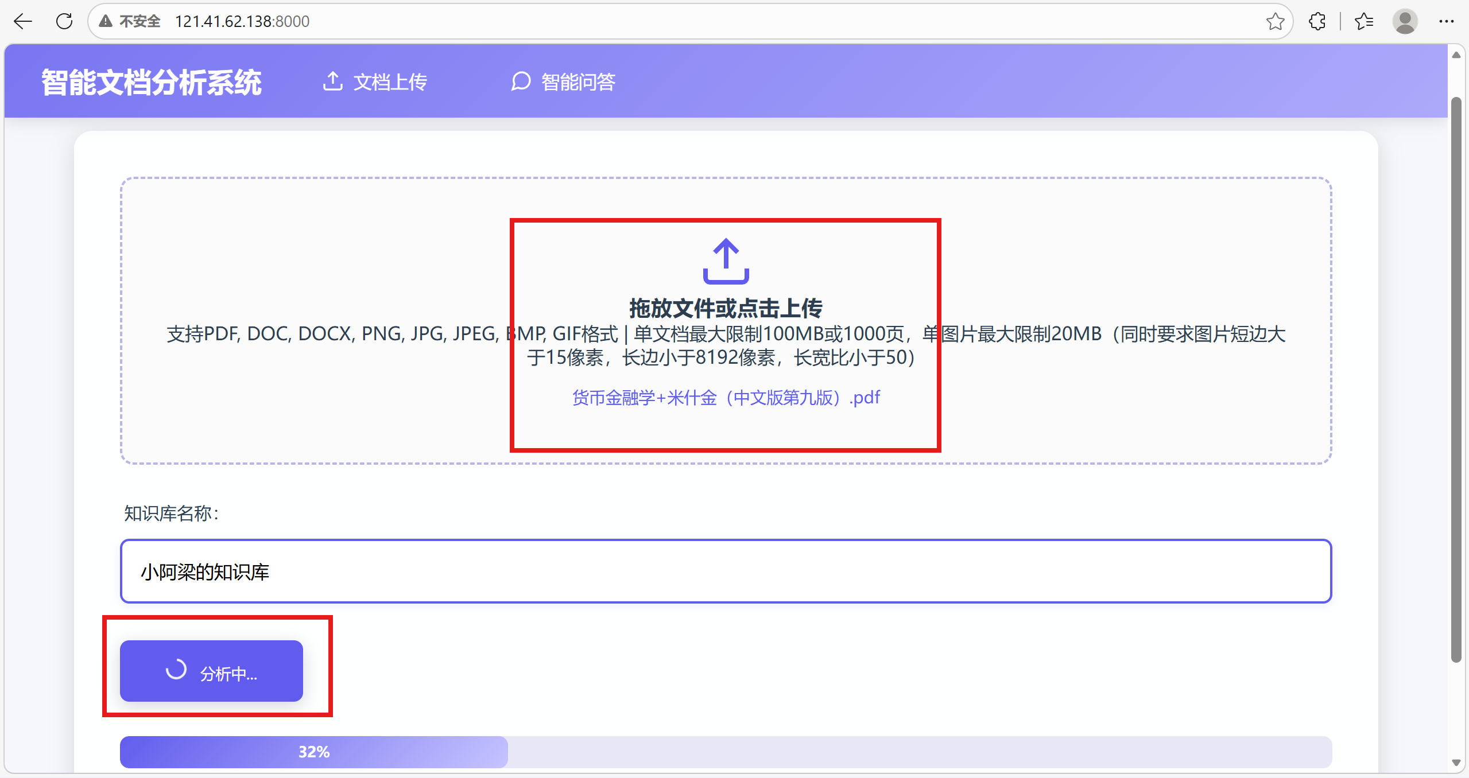Click scrollbar up arrow
The image size is (1469, 778).
pos(1456,55)
